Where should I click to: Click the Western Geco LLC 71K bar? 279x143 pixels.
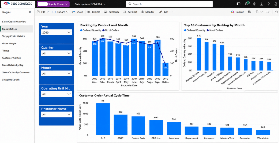tap(207, 56)
